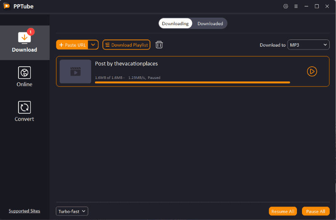Open the MP3 format dropdown

coord(308,45)
